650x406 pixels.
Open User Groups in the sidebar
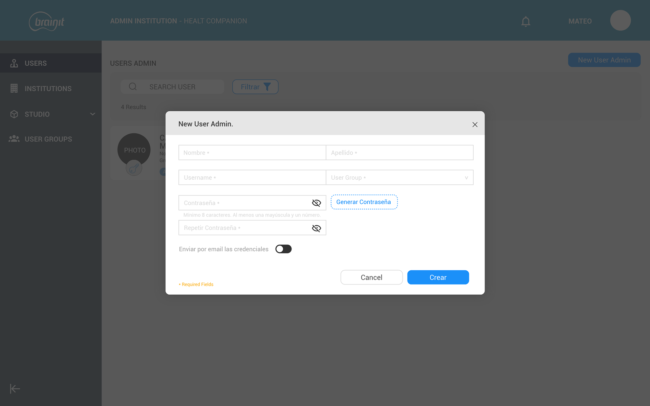[48, 139]
